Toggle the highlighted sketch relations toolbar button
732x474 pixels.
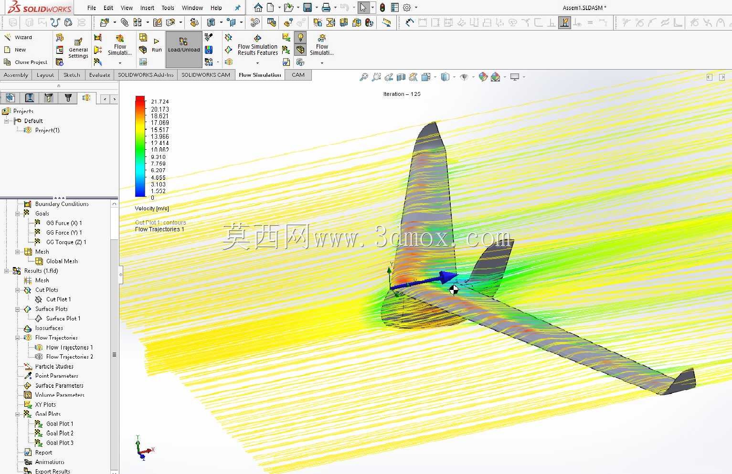564,22
